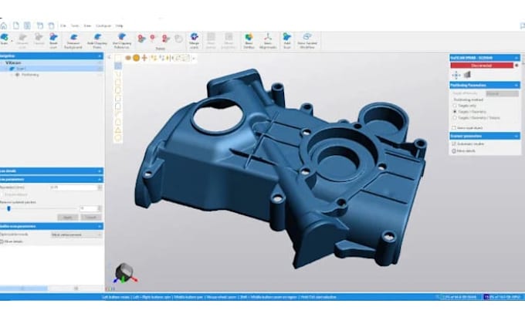
Task: Click the orange circle selection tool
Action: tap(137, 58)
